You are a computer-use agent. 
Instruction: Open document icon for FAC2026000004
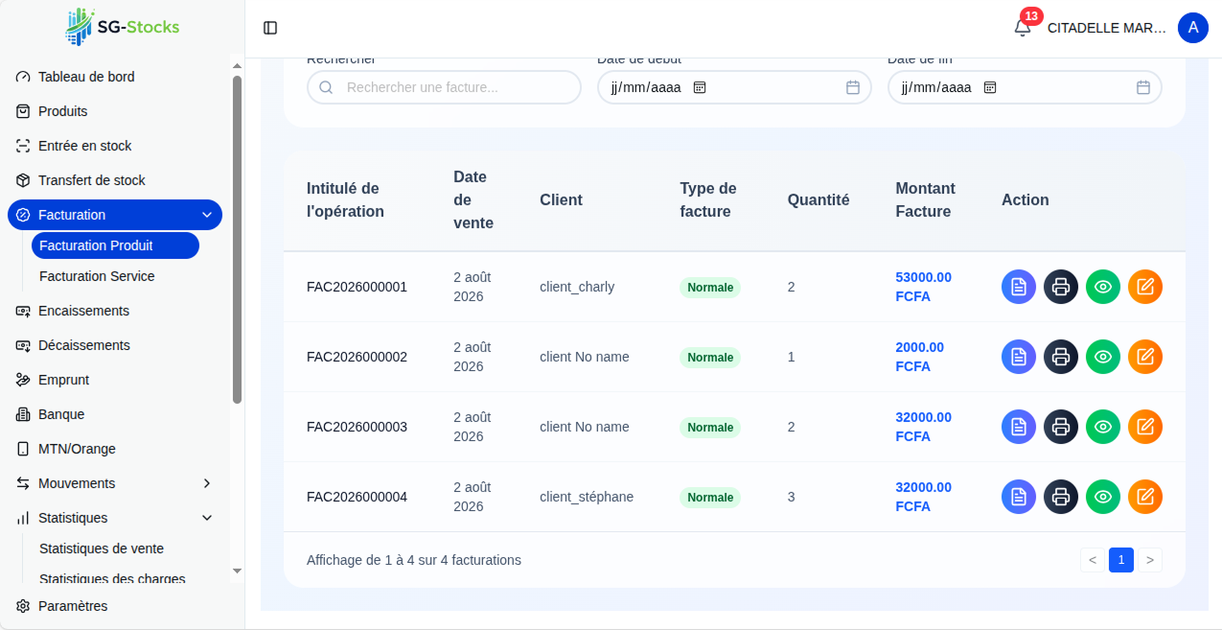1019,497
